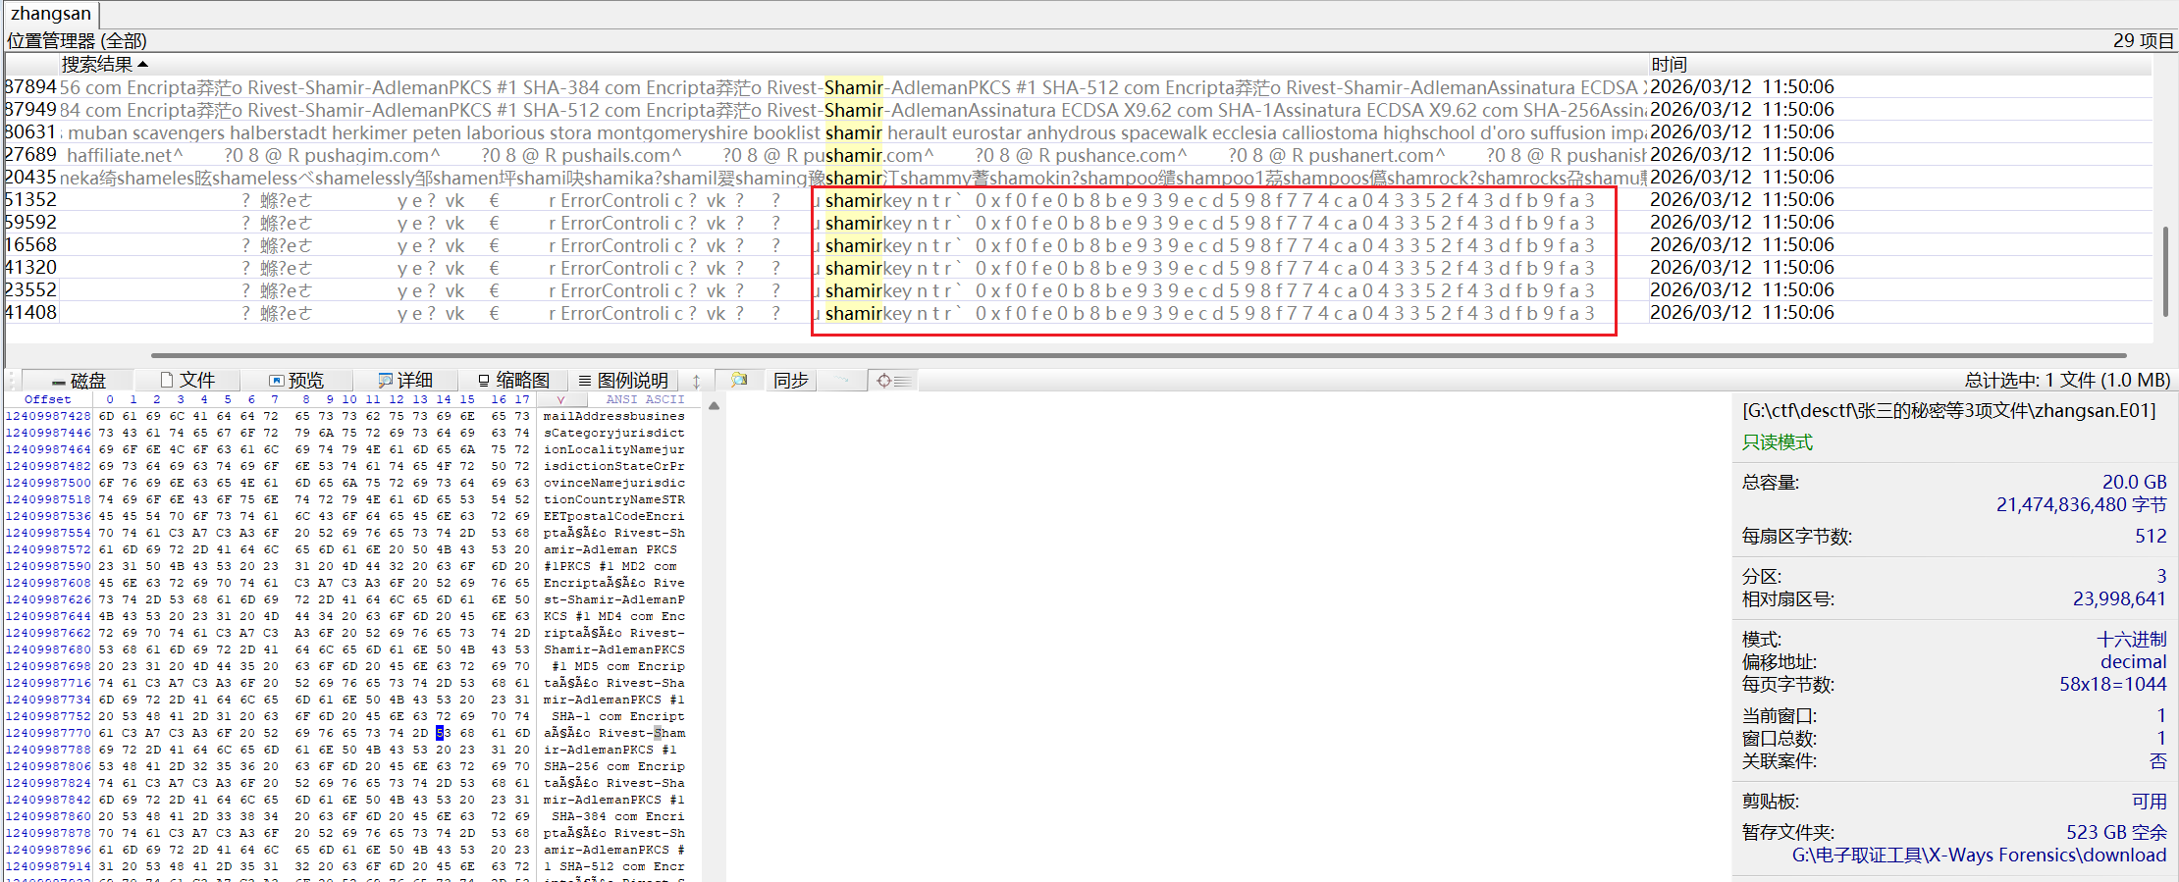2179x882 pixels.
Task: Click the 时间 column header
Action: [x=1669, y=65]
